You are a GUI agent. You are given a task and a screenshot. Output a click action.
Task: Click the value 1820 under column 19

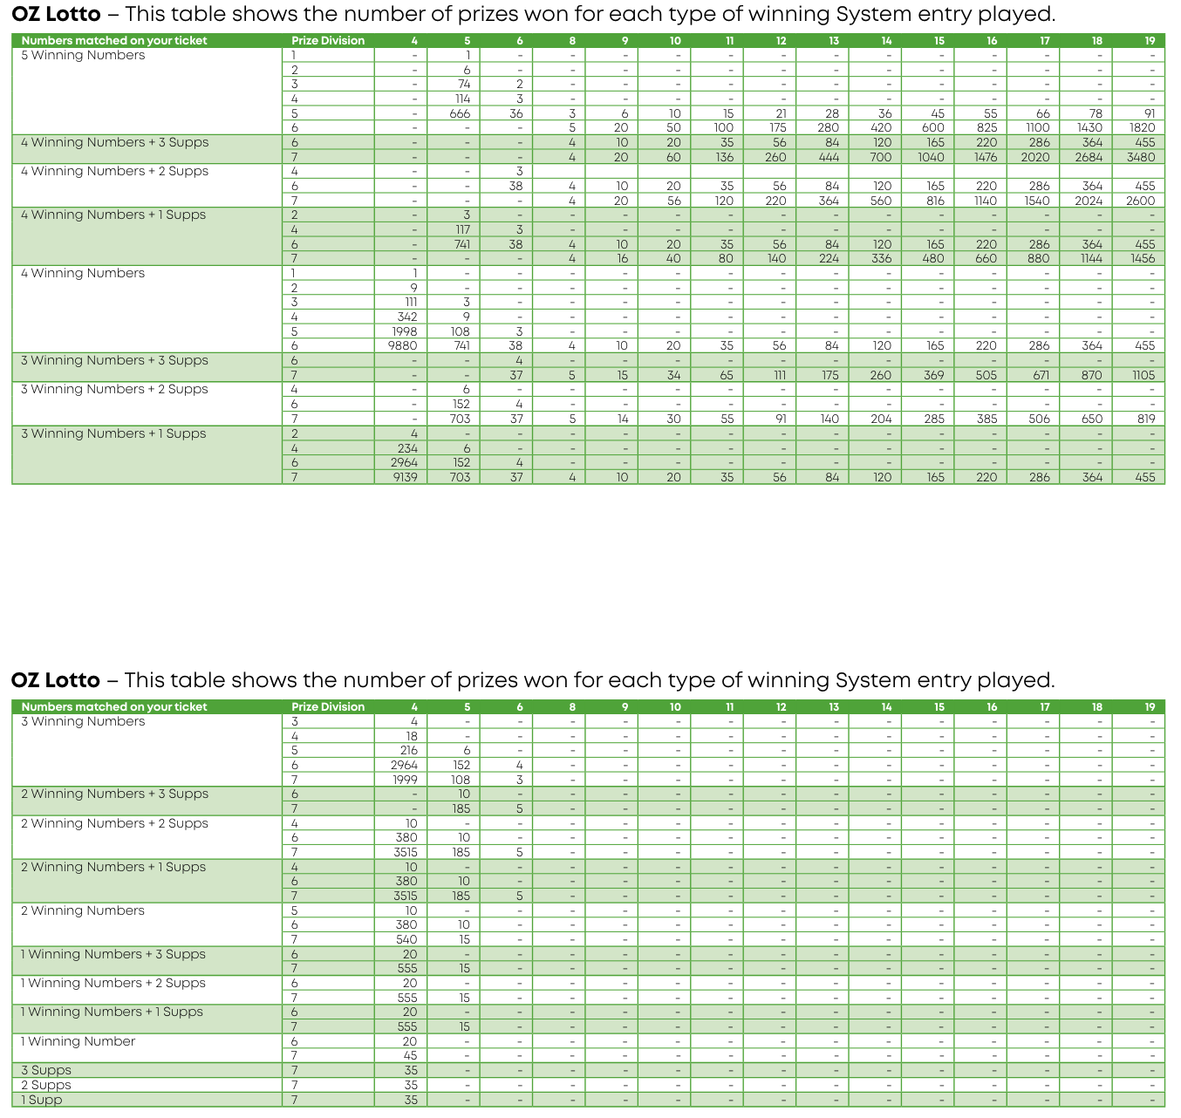[x=1143, y=127]
